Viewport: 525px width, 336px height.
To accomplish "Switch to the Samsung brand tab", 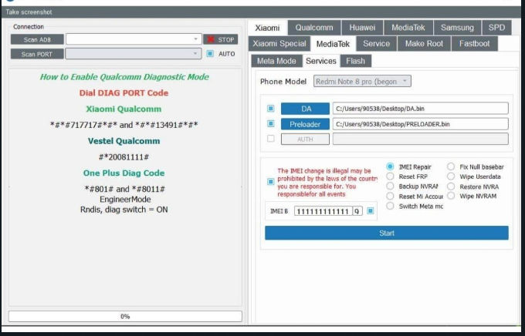I will 457,28.
